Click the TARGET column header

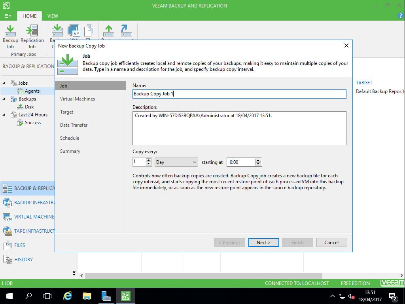pos(364,83)
